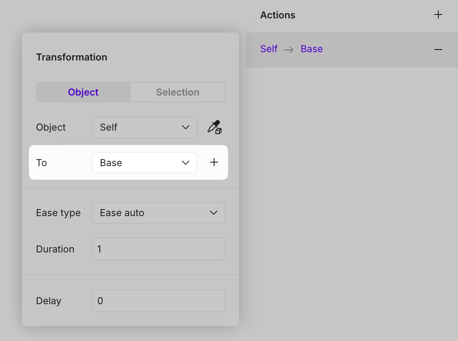Switch to the Object tab
The image size is (458, 341).
[83, 92]
